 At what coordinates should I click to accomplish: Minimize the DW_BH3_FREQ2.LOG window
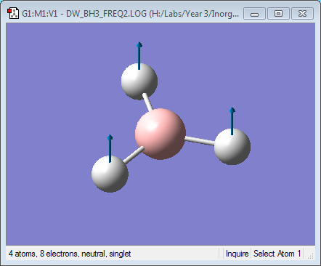click(x=254, y=13)
